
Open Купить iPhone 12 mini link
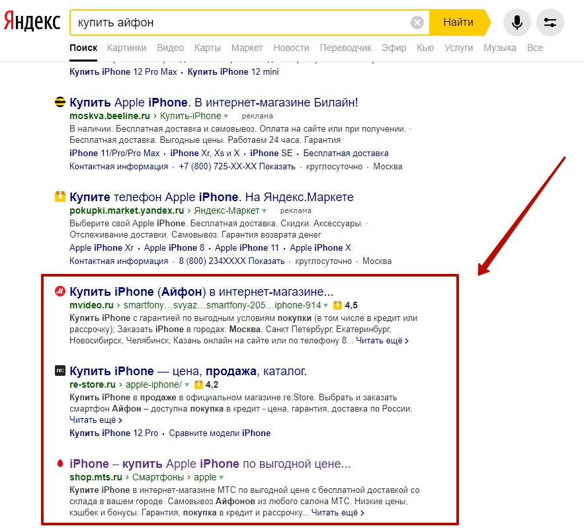pos(233,71)
